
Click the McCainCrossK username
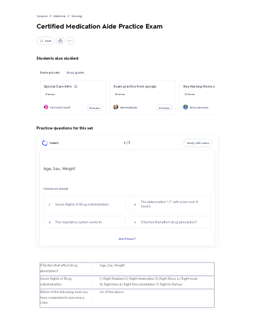(60, 107)
